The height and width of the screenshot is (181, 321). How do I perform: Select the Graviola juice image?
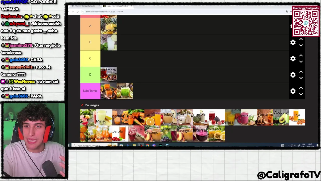(x=201, y=117)
